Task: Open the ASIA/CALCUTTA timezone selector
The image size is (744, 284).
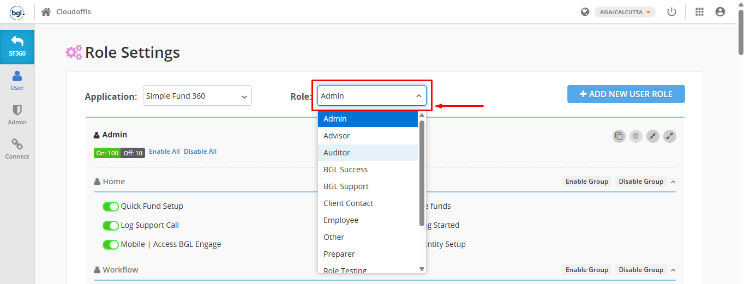Action: [x=625, y=12]
